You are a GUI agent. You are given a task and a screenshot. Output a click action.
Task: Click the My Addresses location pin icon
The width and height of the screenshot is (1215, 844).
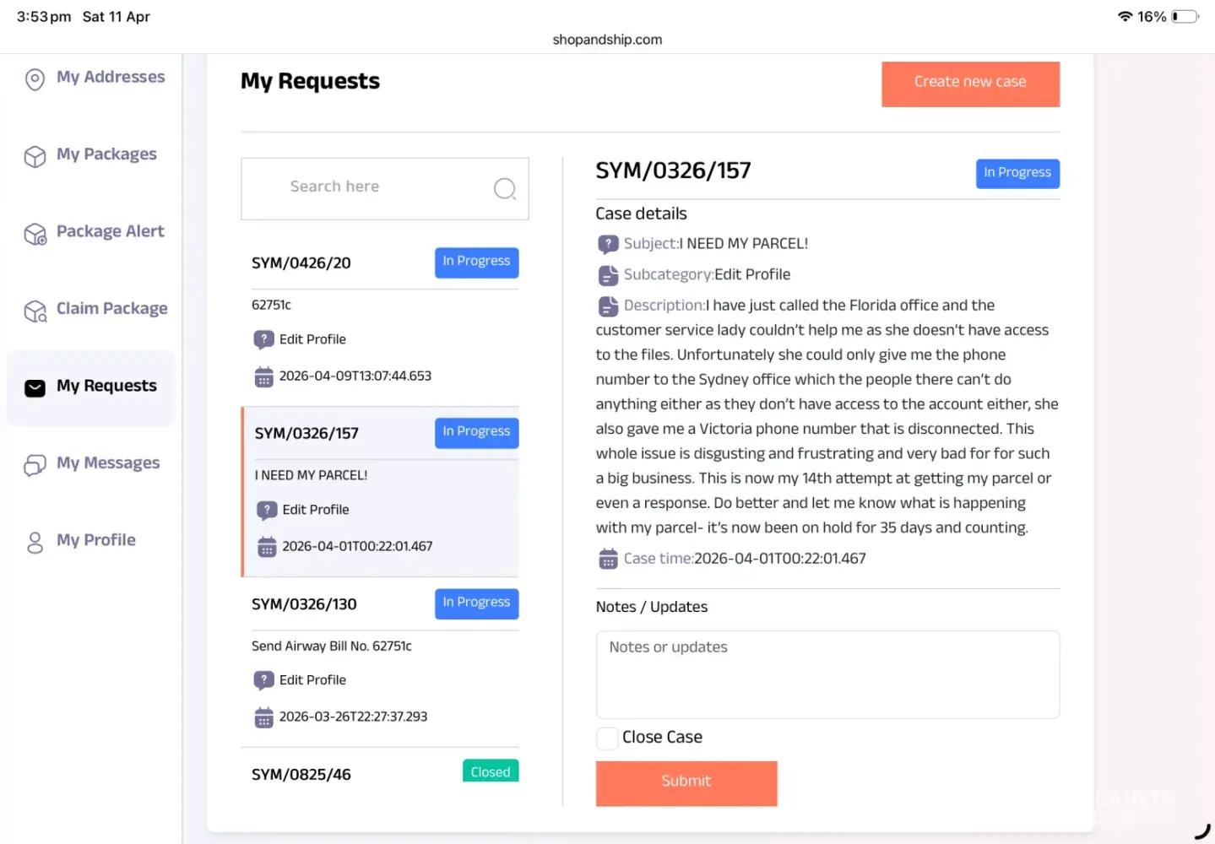click(35, 79)
